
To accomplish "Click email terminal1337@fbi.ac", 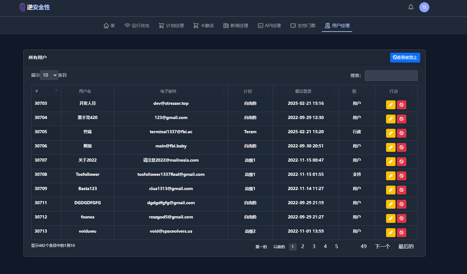I will point(171,132).
